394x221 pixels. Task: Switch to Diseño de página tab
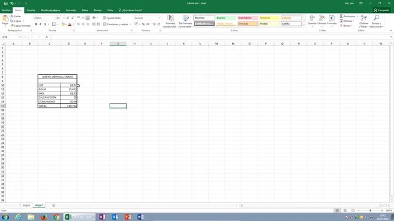pos(50,10)
